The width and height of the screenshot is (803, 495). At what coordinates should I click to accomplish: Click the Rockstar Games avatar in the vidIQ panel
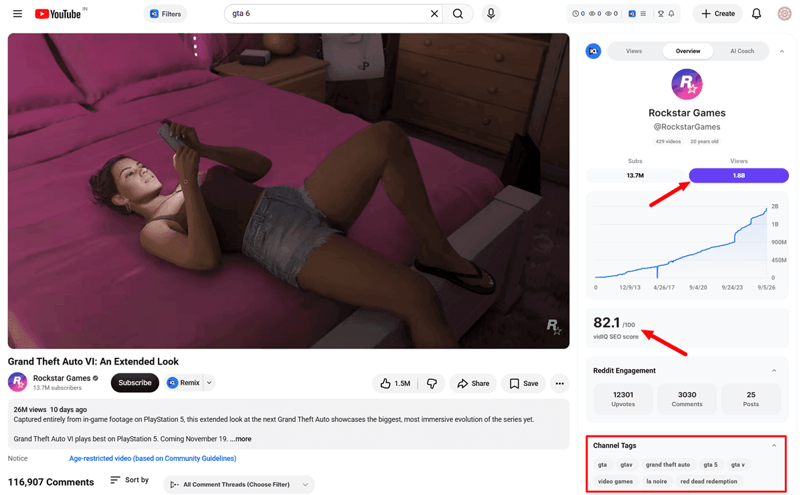point(687,84)
